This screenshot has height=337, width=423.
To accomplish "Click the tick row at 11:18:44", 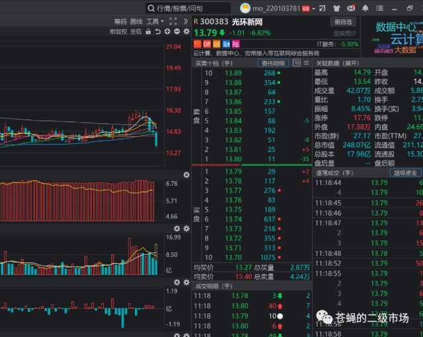I will coord(367,183).
